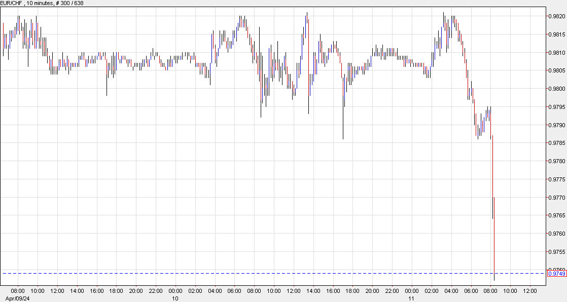Click the final 12:00 time label
This screenshot has height=302, width=567.
530,291
